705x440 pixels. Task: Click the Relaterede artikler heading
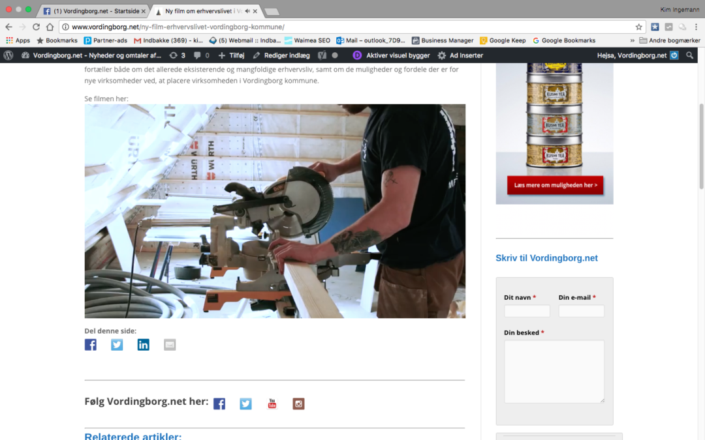click(x=133, y=436)
